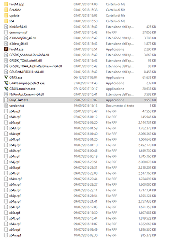The image size is (176, 242).
Task: Click the x64b.rpf file icon
Action: (x=6, y=117)
